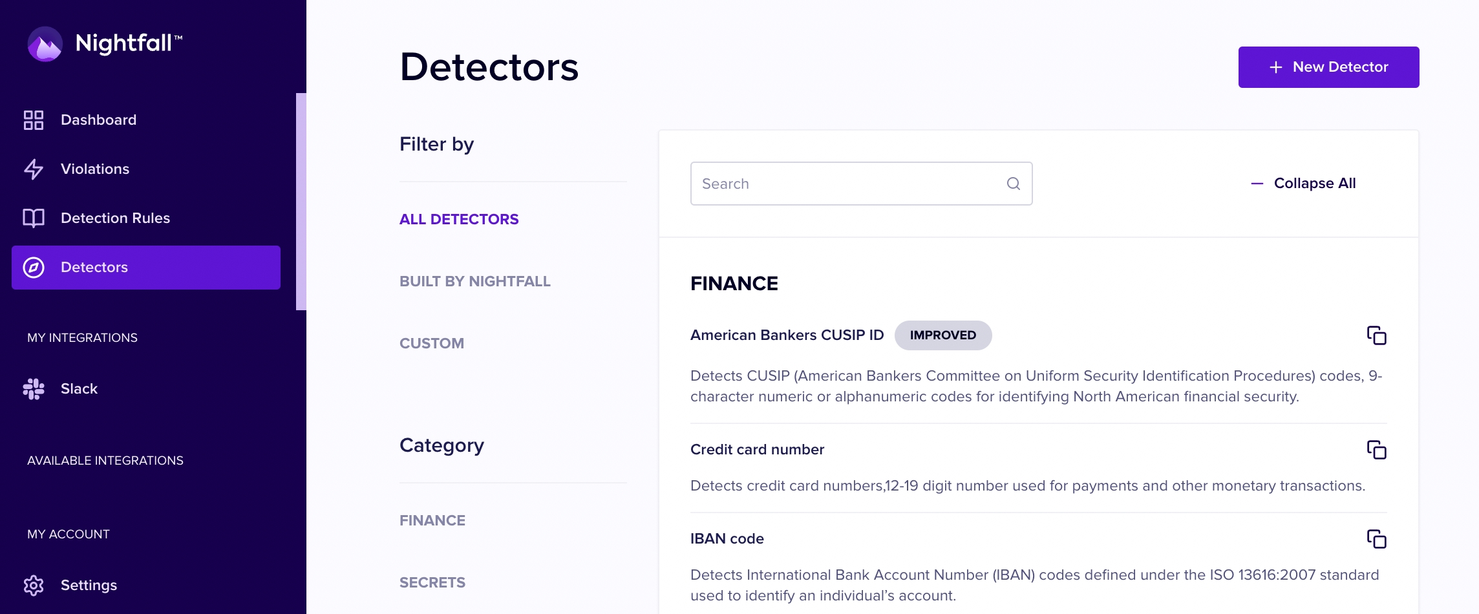Switch to the CUSTOM detectors filter
Viewport: 1479px width, 614px height.
(x=431, y=343)
